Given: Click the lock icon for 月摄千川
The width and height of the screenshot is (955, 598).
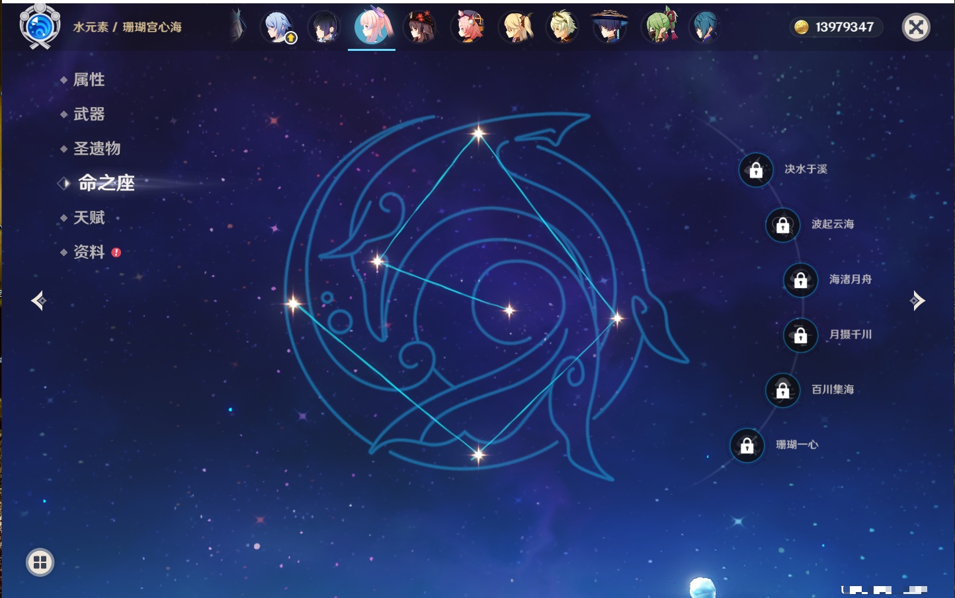Looking at the screenshot, I should click(x=800, y=335).
